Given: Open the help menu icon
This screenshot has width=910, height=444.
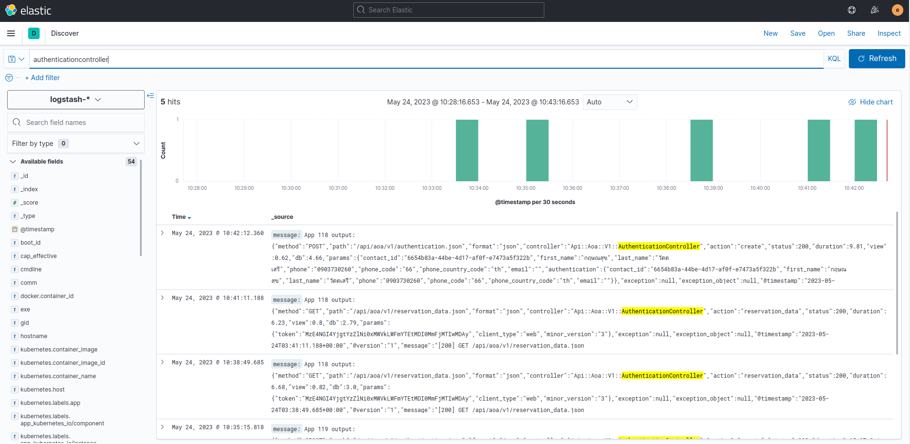Looking at the screenshot, I should point(852,10).
